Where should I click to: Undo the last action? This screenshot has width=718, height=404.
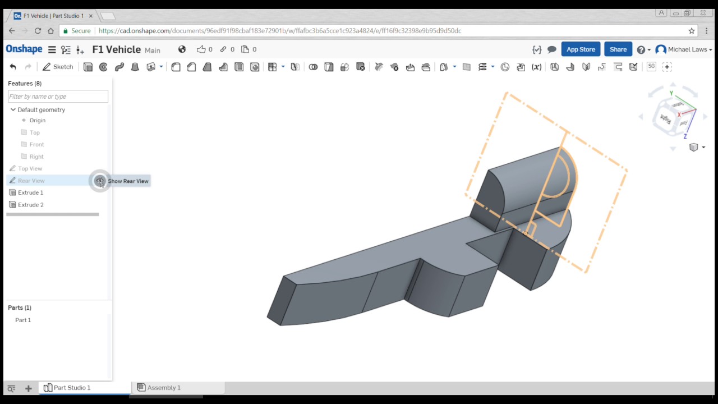coord(13,67)
